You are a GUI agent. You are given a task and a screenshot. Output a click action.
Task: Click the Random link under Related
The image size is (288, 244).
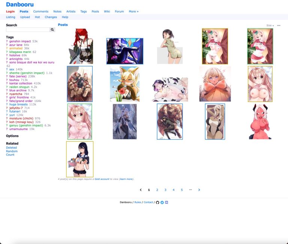click(12, 151)
